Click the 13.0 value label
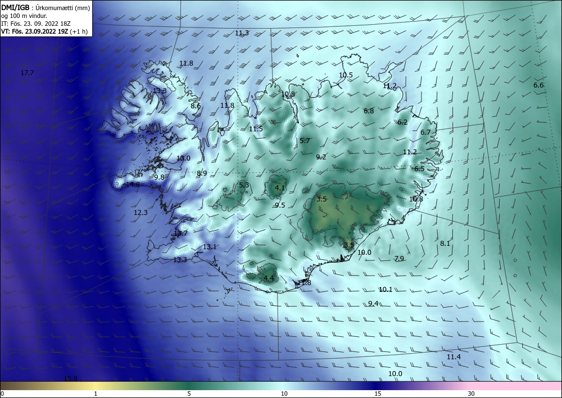 pos(184,158)
